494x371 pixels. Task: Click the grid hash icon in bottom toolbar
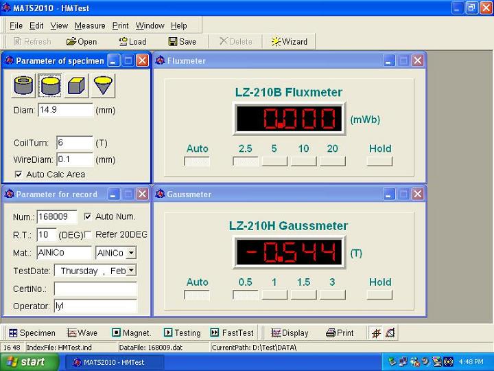pos(376,333)
